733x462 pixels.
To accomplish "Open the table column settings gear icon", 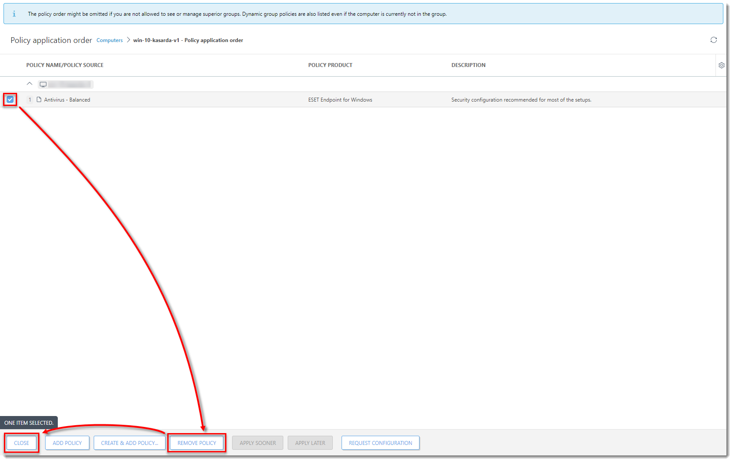I will 721,65.
